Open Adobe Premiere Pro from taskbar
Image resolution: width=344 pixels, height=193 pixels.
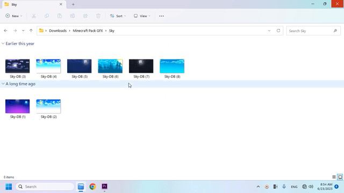coord(104,187)
